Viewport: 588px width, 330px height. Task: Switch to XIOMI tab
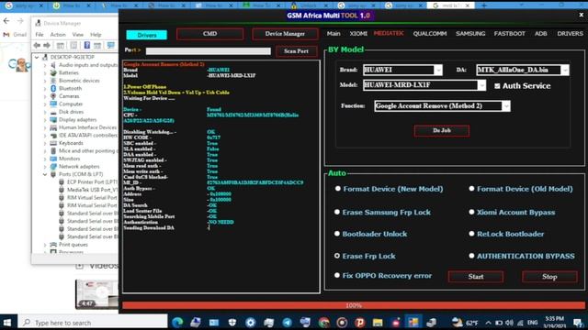(x=358, y=34)
